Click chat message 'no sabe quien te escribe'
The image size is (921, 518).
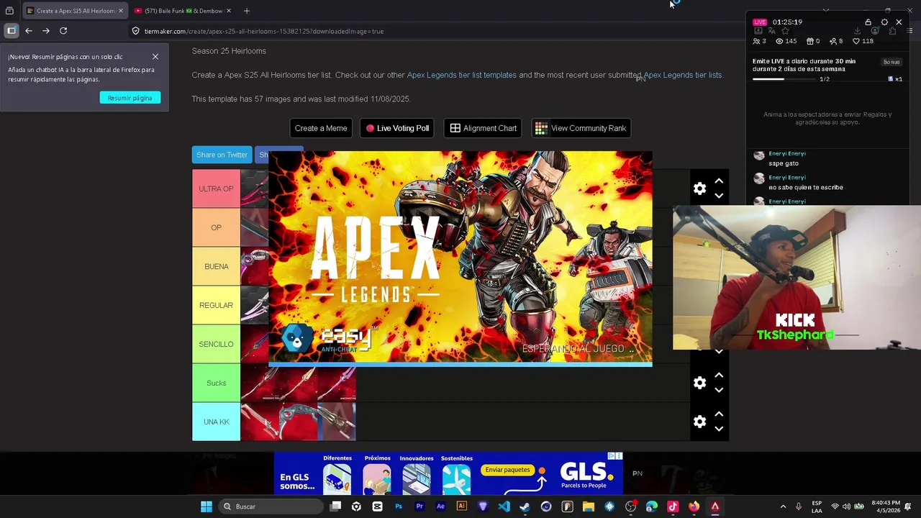(x=806, y=187)
